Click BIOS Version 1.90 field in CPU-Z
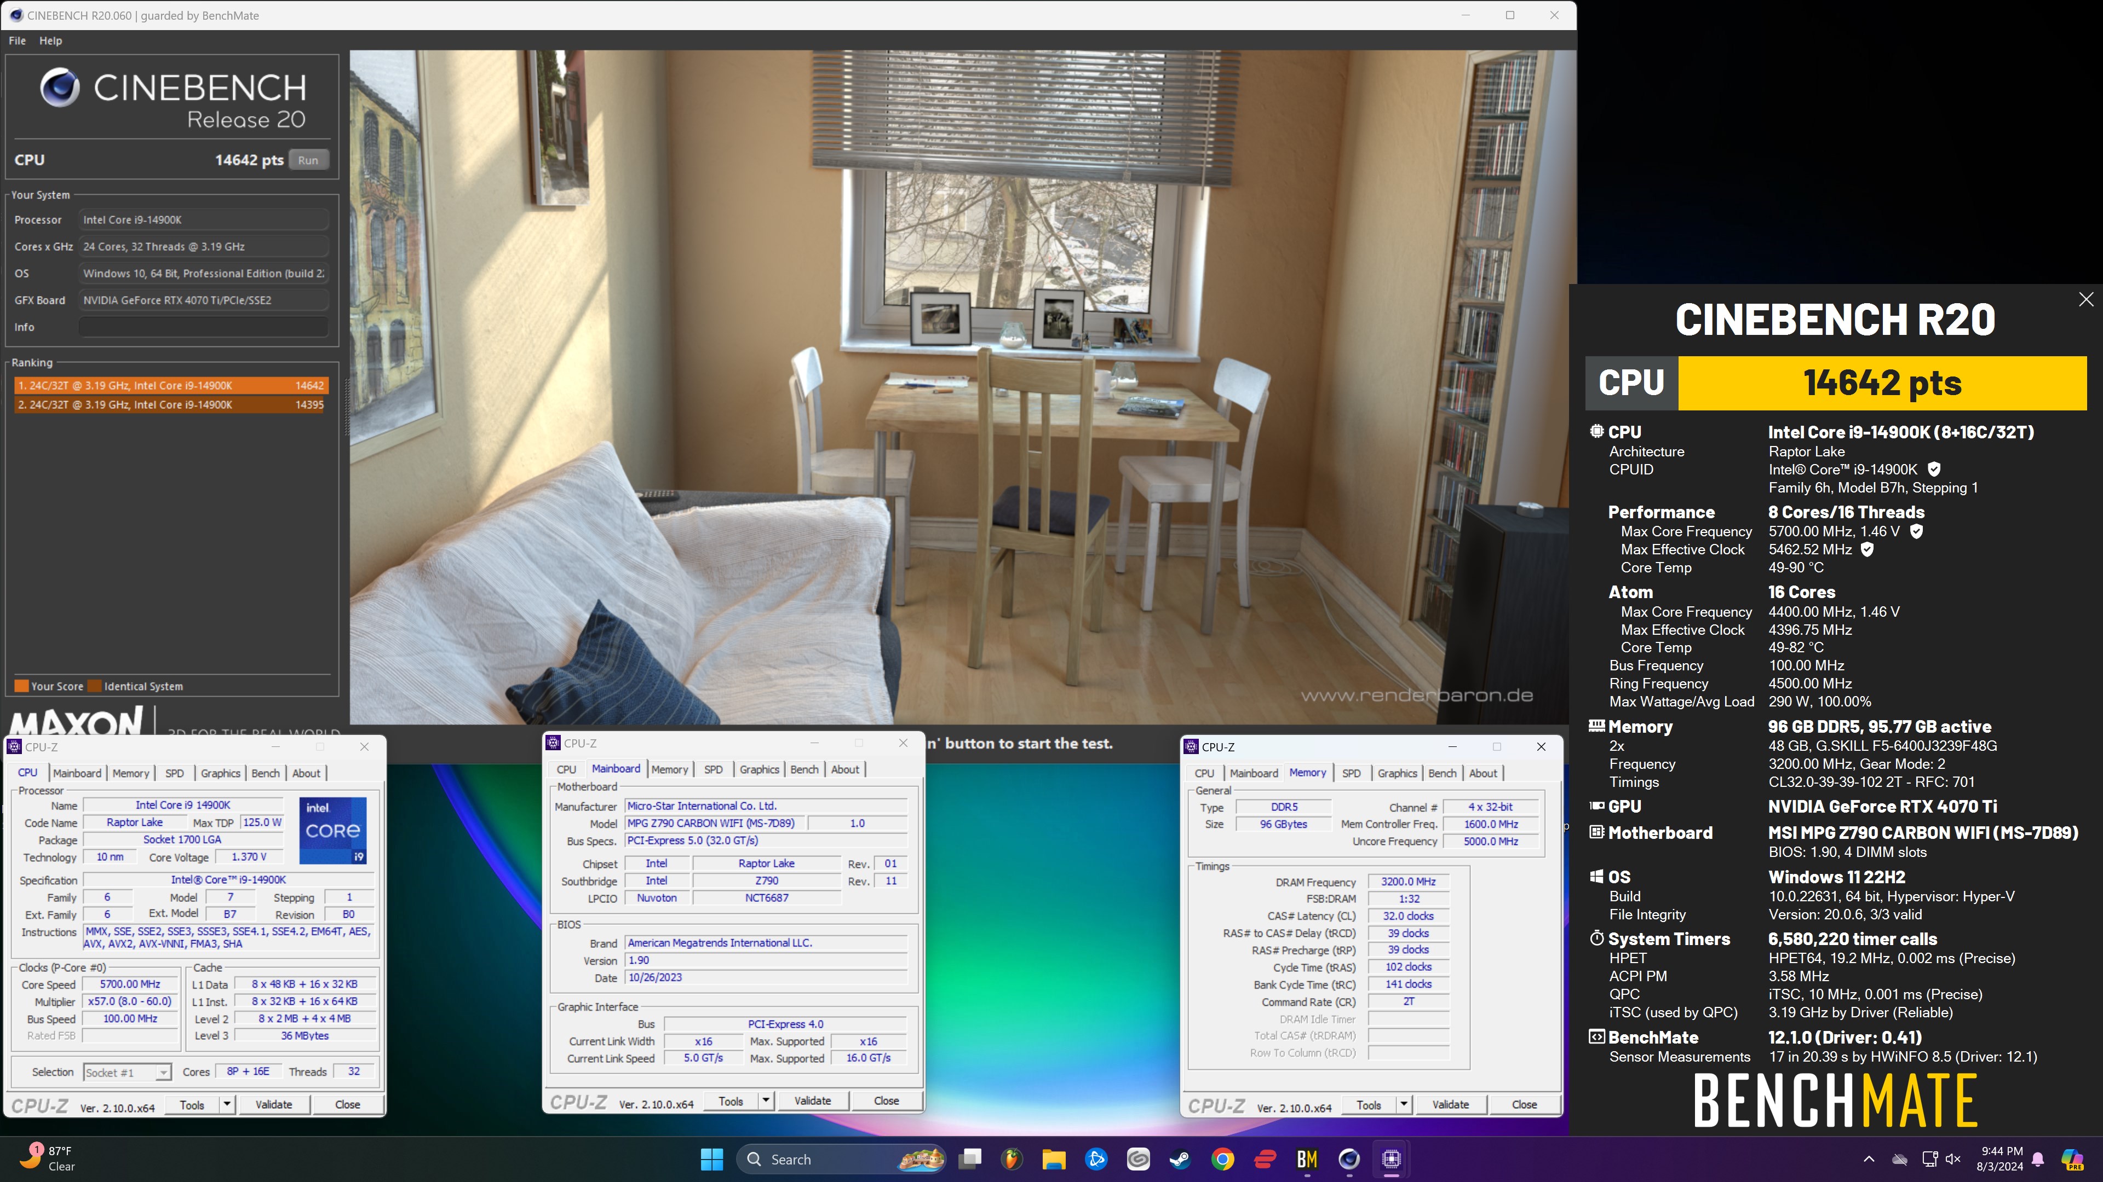Screen dimensions: 2103x1182 766,960
